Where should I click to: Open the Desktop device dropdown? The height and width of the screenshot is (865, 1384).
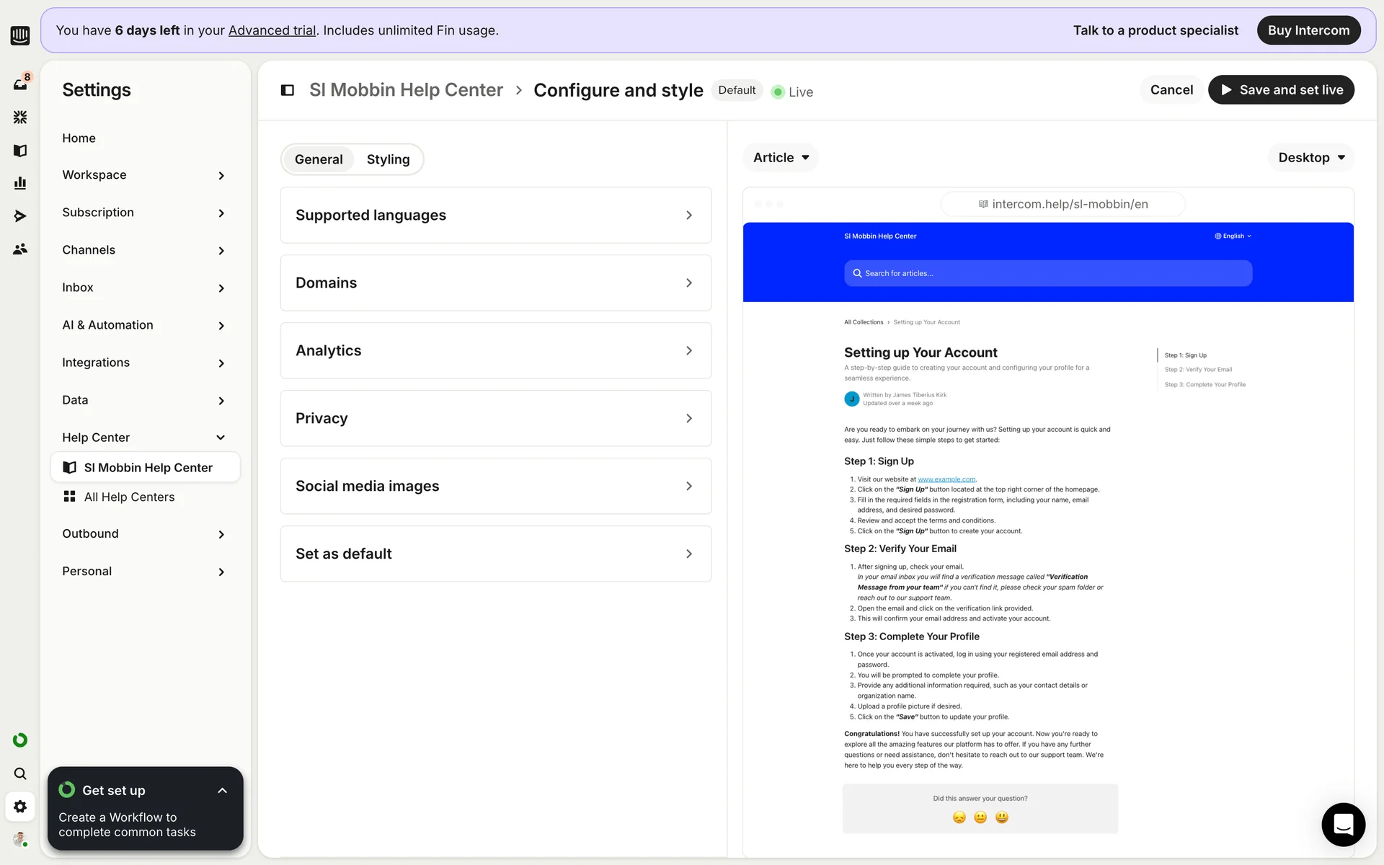[x=1310, y=157]
